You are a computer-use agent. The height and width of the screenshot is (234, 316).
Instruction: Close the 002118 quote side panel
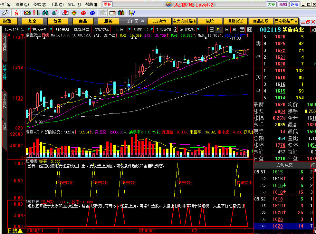[x=313, y=30]
